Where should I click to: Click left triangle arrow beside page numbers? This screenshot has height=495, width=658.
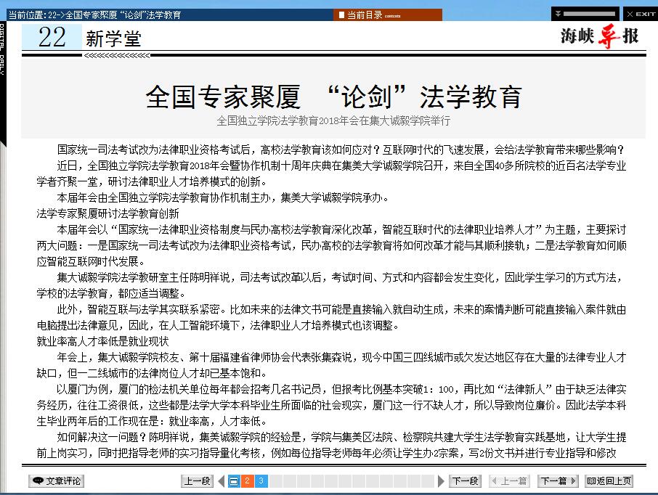(x=220, y=480)
